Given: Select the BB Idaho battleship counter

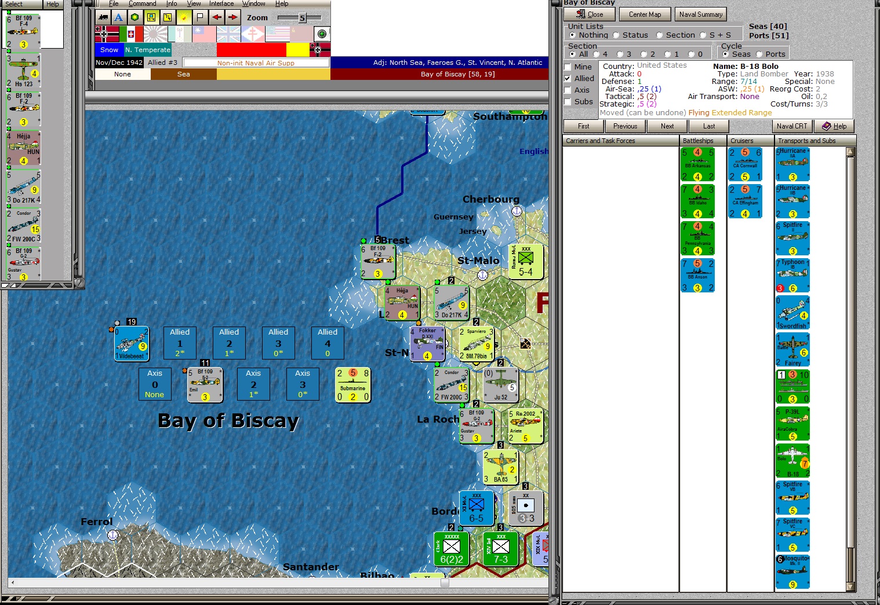Looking at the screenshot, I should point(698,201).
